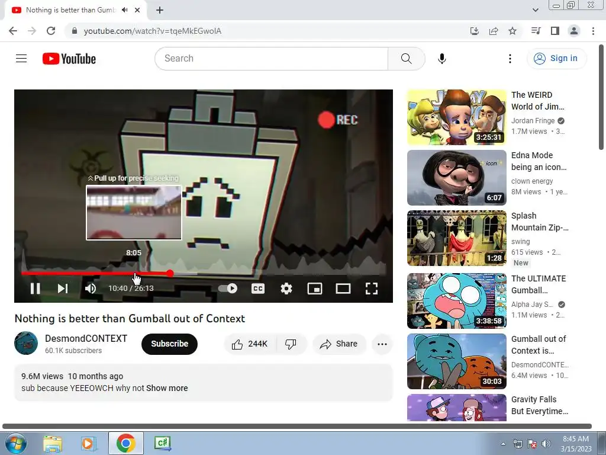Expand description with Show more
Screen dimensions: 606x455
[x=167, y=388]
